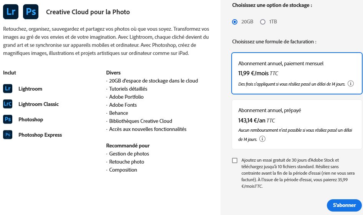
Task: Click the Creative Cloud pour la Photo title
Action: tap(88, 12)
